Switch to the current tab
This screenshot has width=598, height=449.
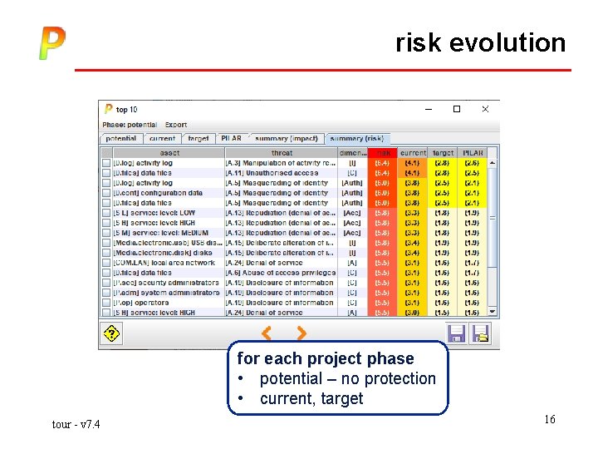point(162,139)
